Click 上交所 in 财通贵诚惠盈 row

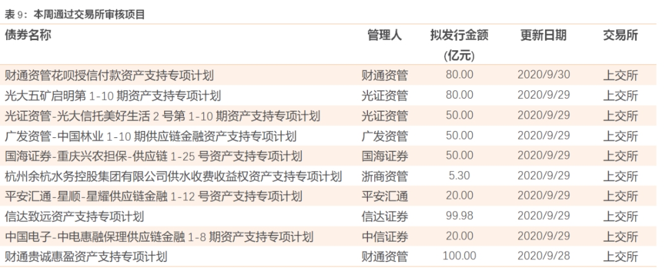620,256
